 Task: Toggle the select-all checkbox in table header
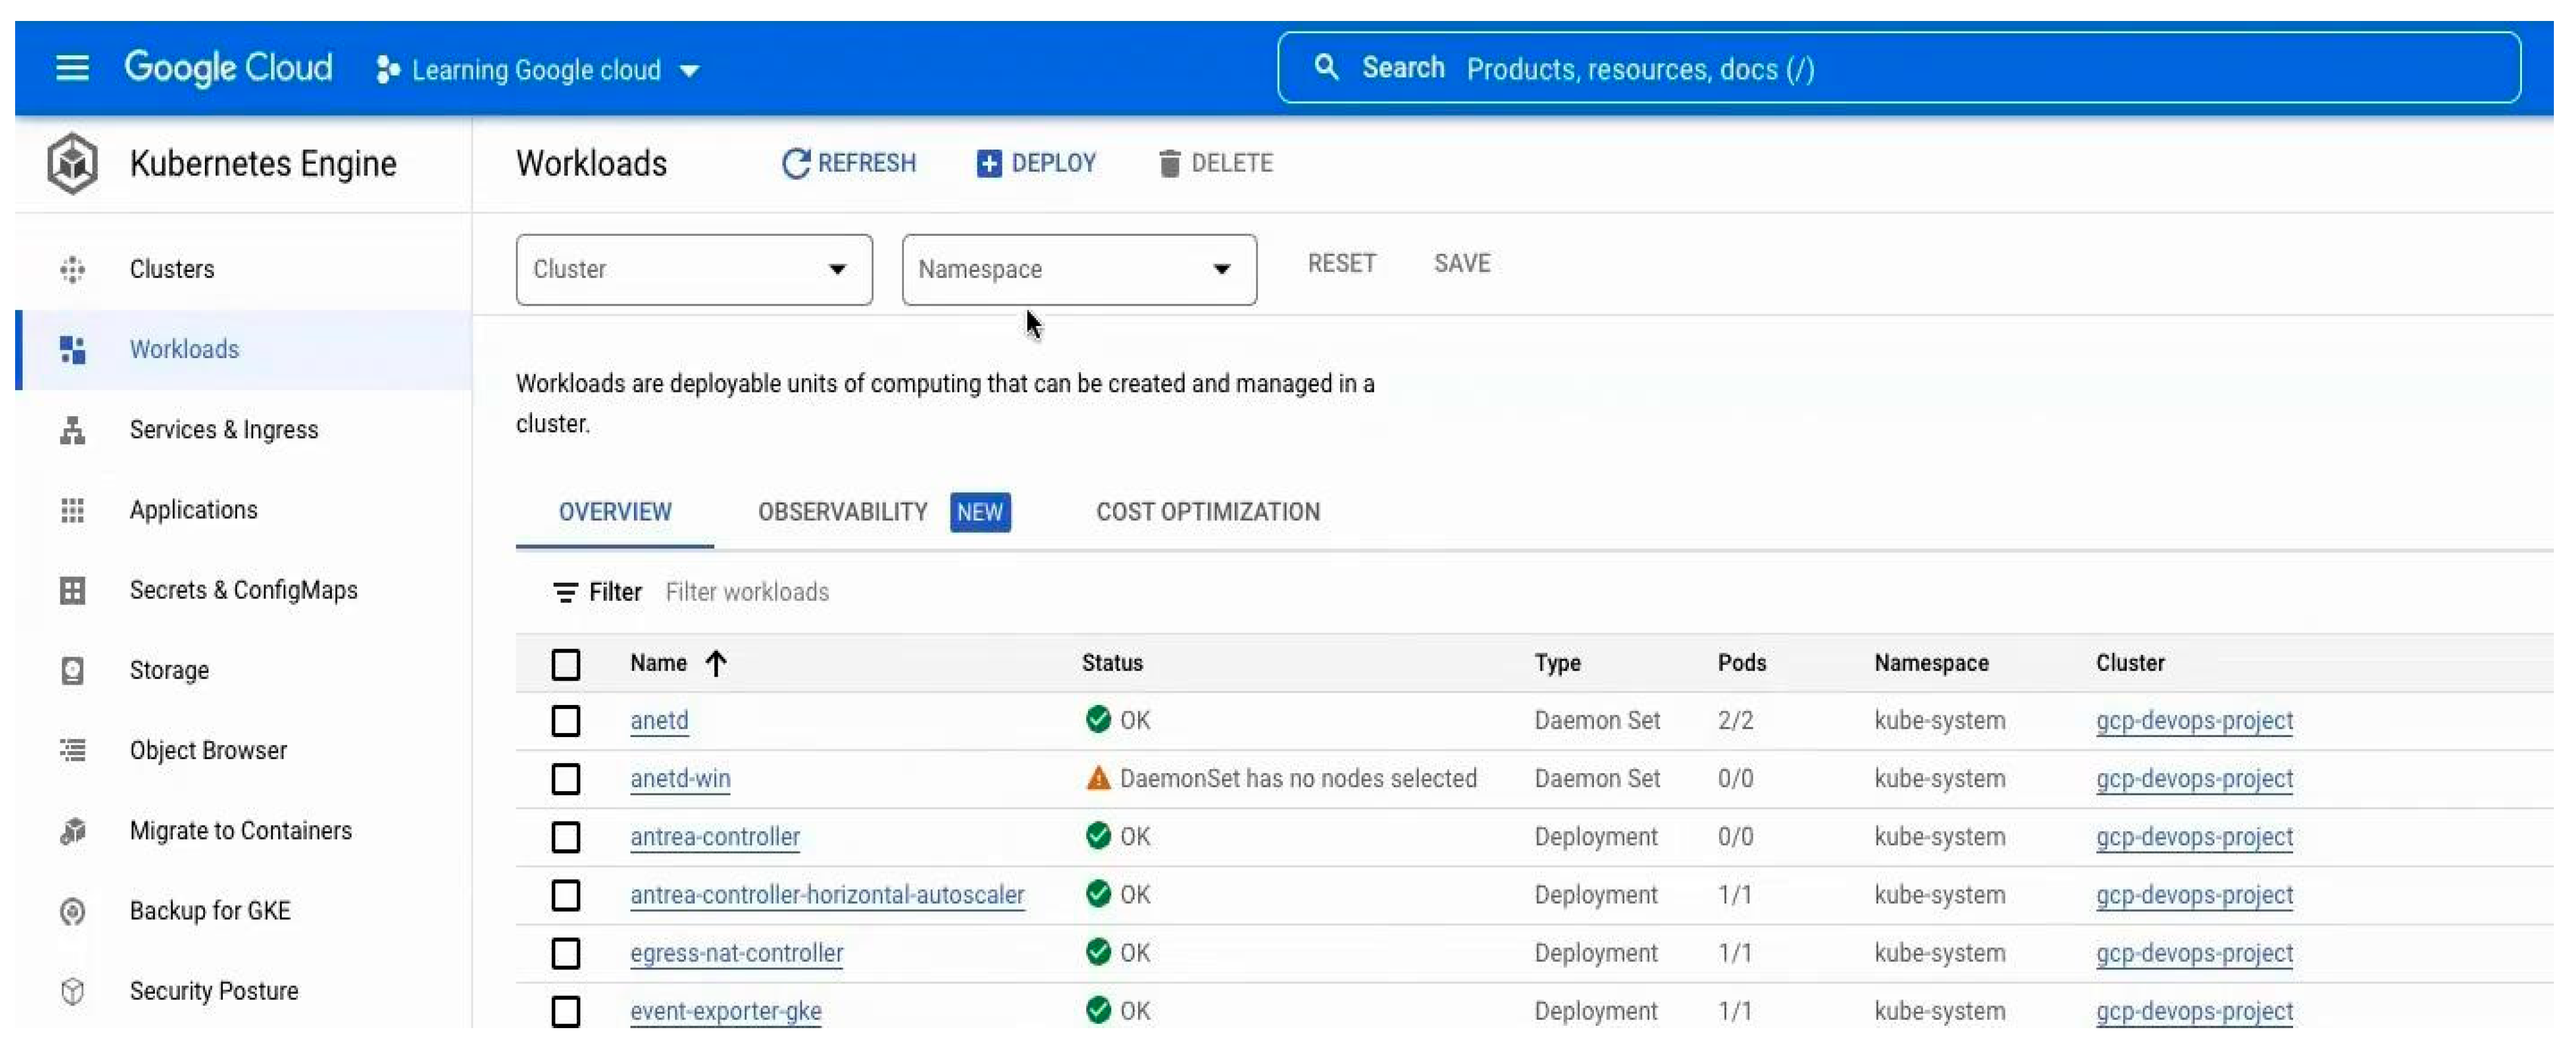pyautogui.click(x=566, y=664)
